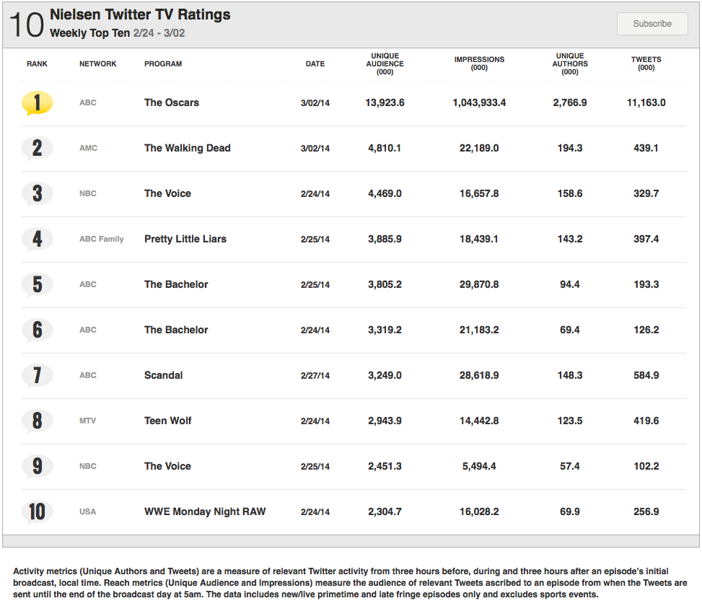This screenshot has width=702, height=606.
Task: Select The Walking Dead program name
Action: [187, 148]
